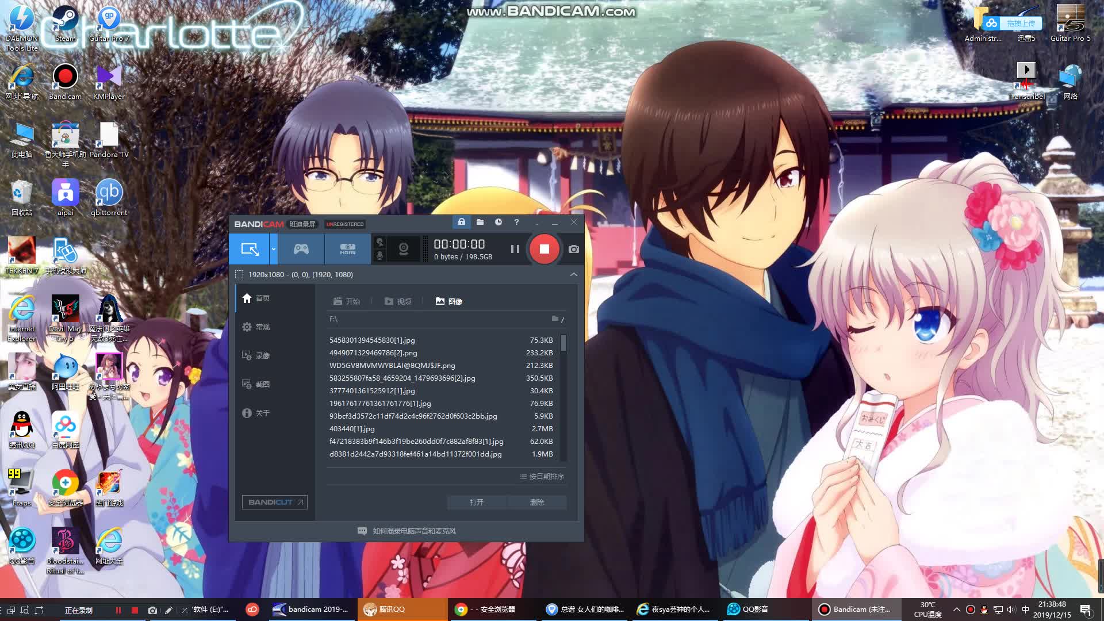Open Fraps desktop icon

pyautogui.click(x=21, y=488)
